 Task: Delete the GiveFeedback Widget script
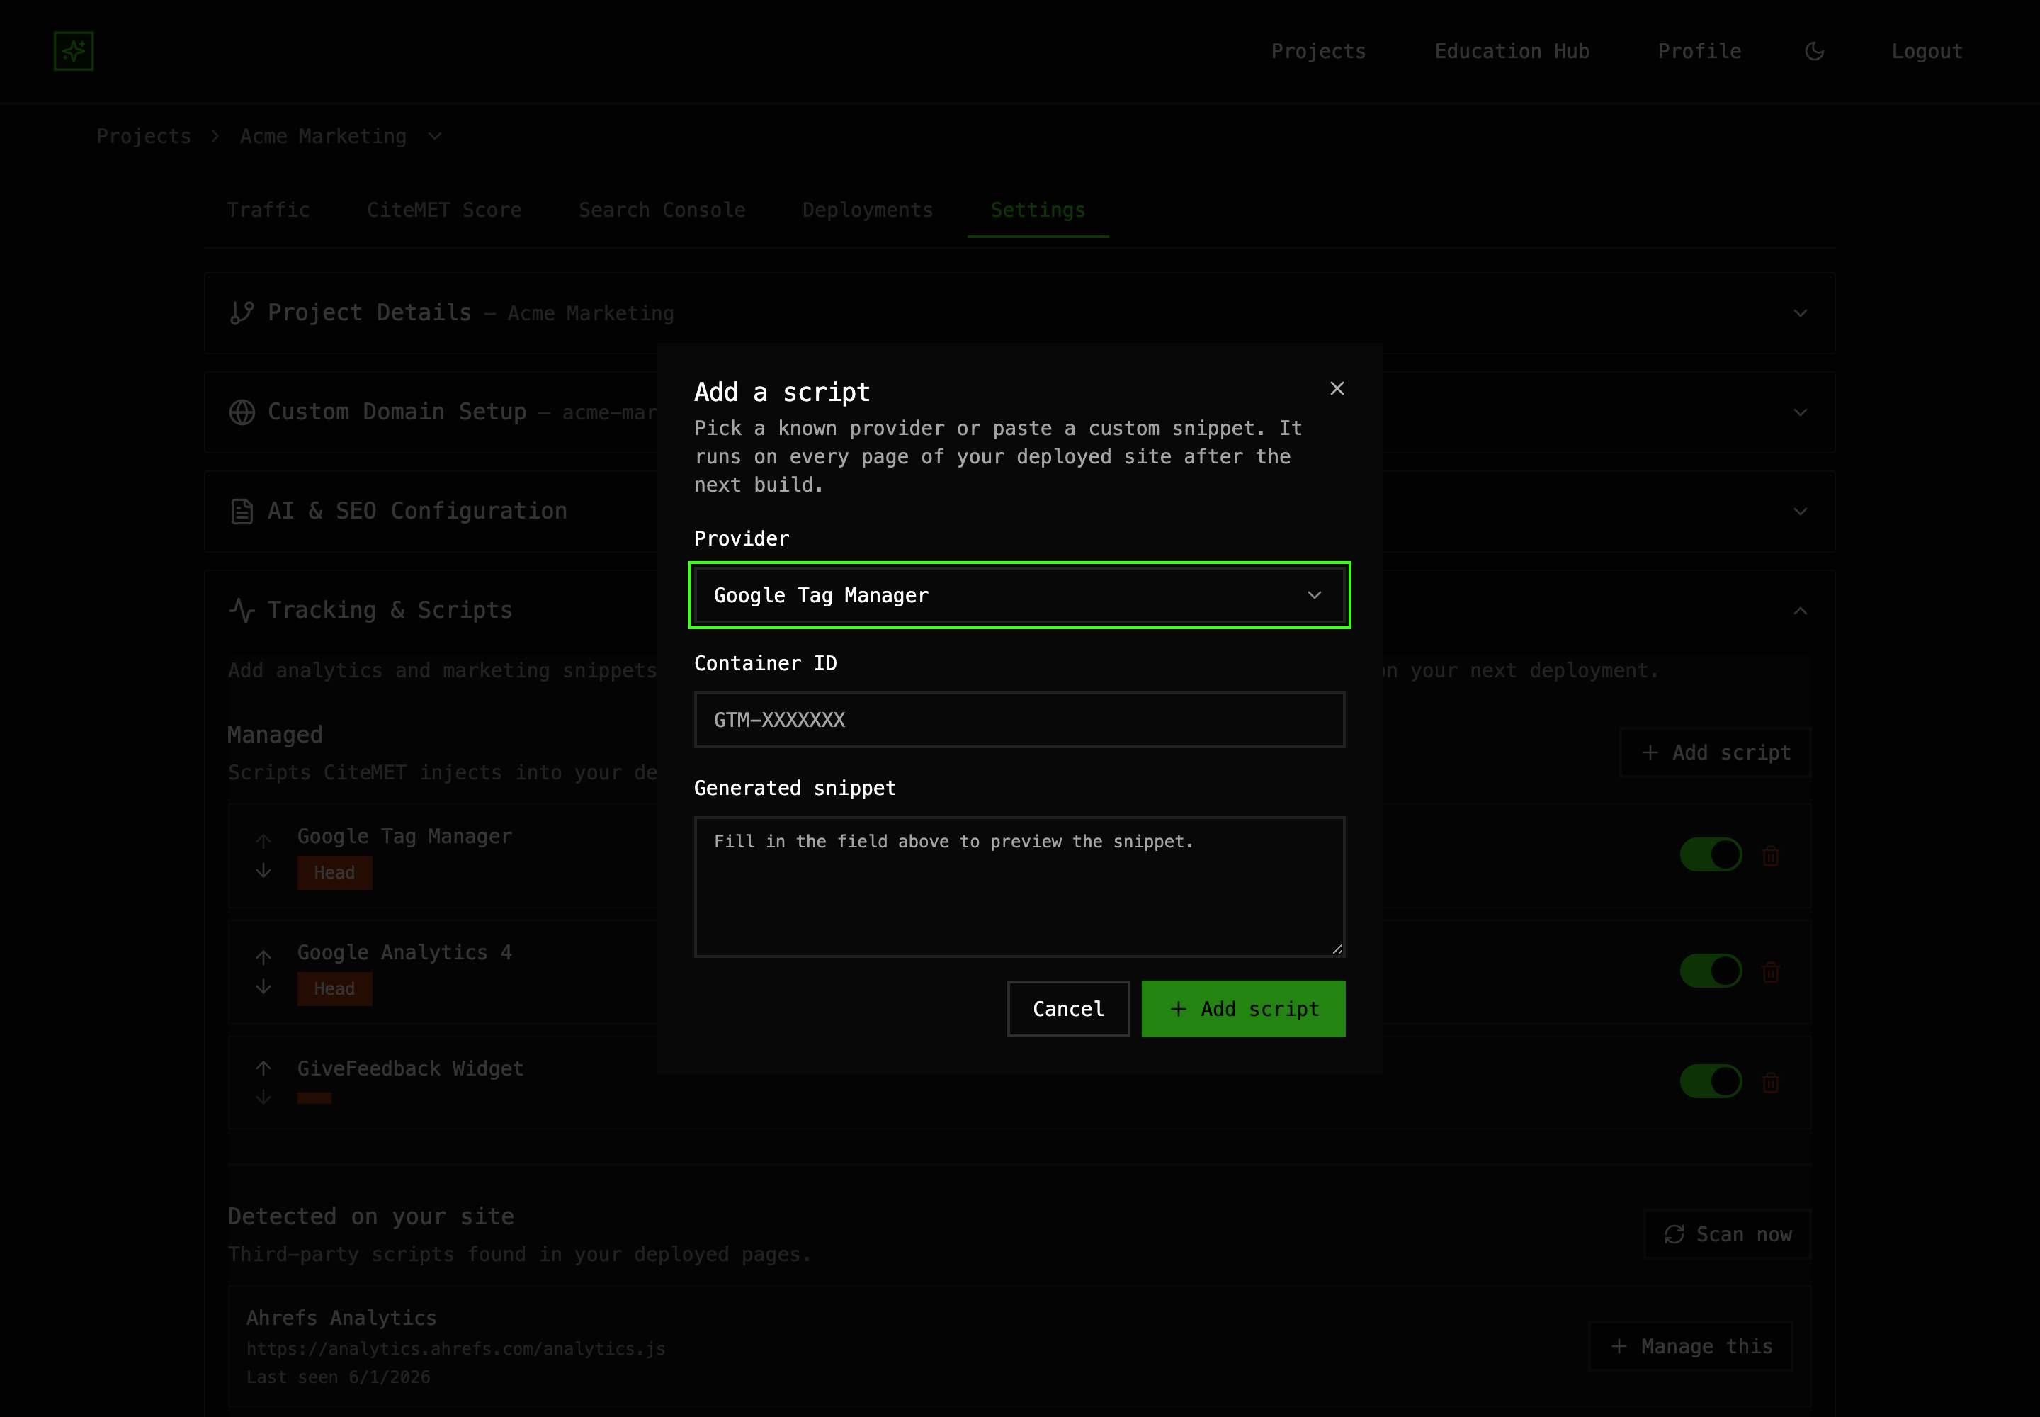pos(1770,1083)
